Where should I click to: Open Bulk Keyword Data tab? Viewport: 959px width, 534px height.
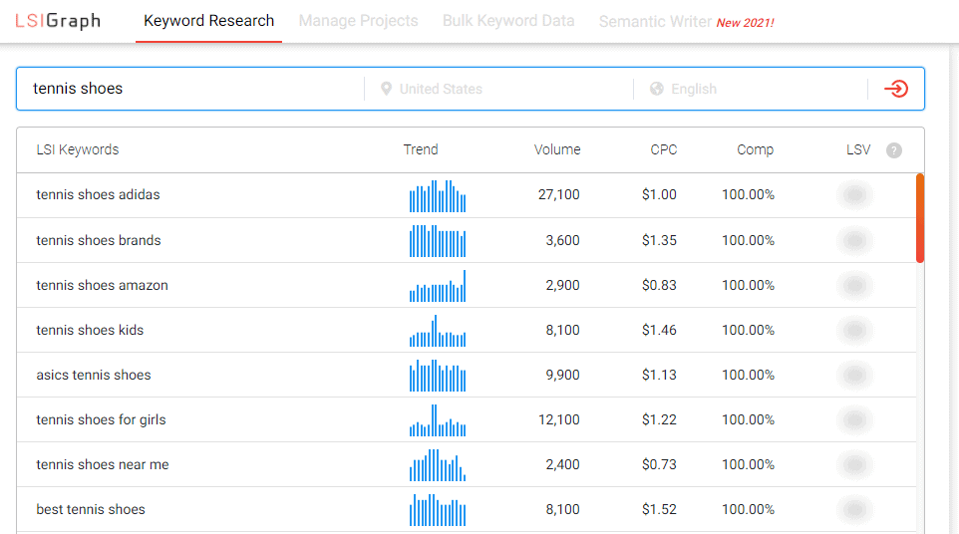pos(508,21)
